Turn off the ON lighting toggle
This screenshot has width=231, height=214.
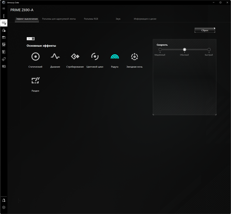[x=30, y=39]
